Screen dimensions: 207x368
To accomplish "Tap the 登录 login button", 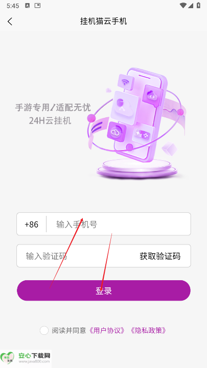I will pos(104,290).
